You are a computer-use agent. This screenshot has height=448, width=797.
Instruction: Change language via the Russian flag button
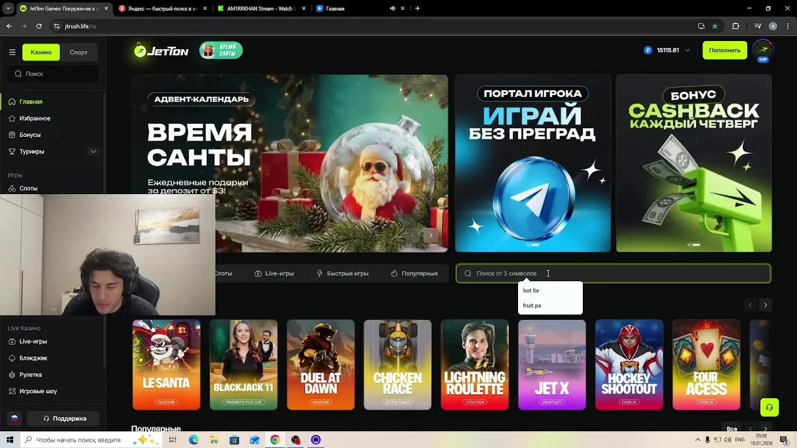[14, 419]
